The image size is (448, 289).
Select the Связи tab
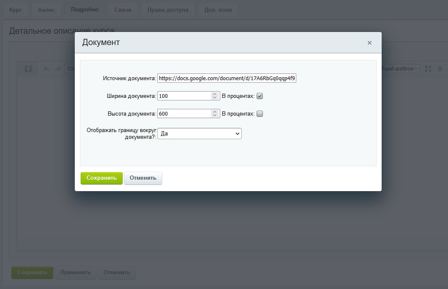(x=123, y=10)
